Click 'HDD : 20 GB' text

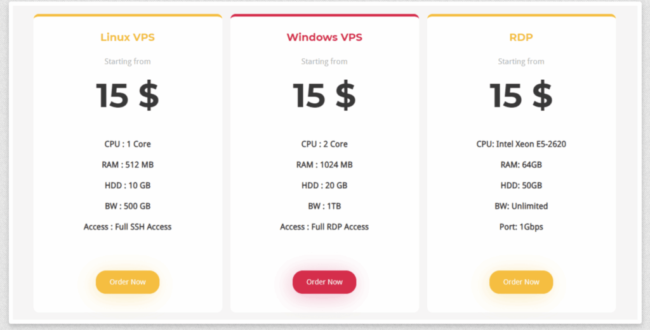click(x=324, y=186)
